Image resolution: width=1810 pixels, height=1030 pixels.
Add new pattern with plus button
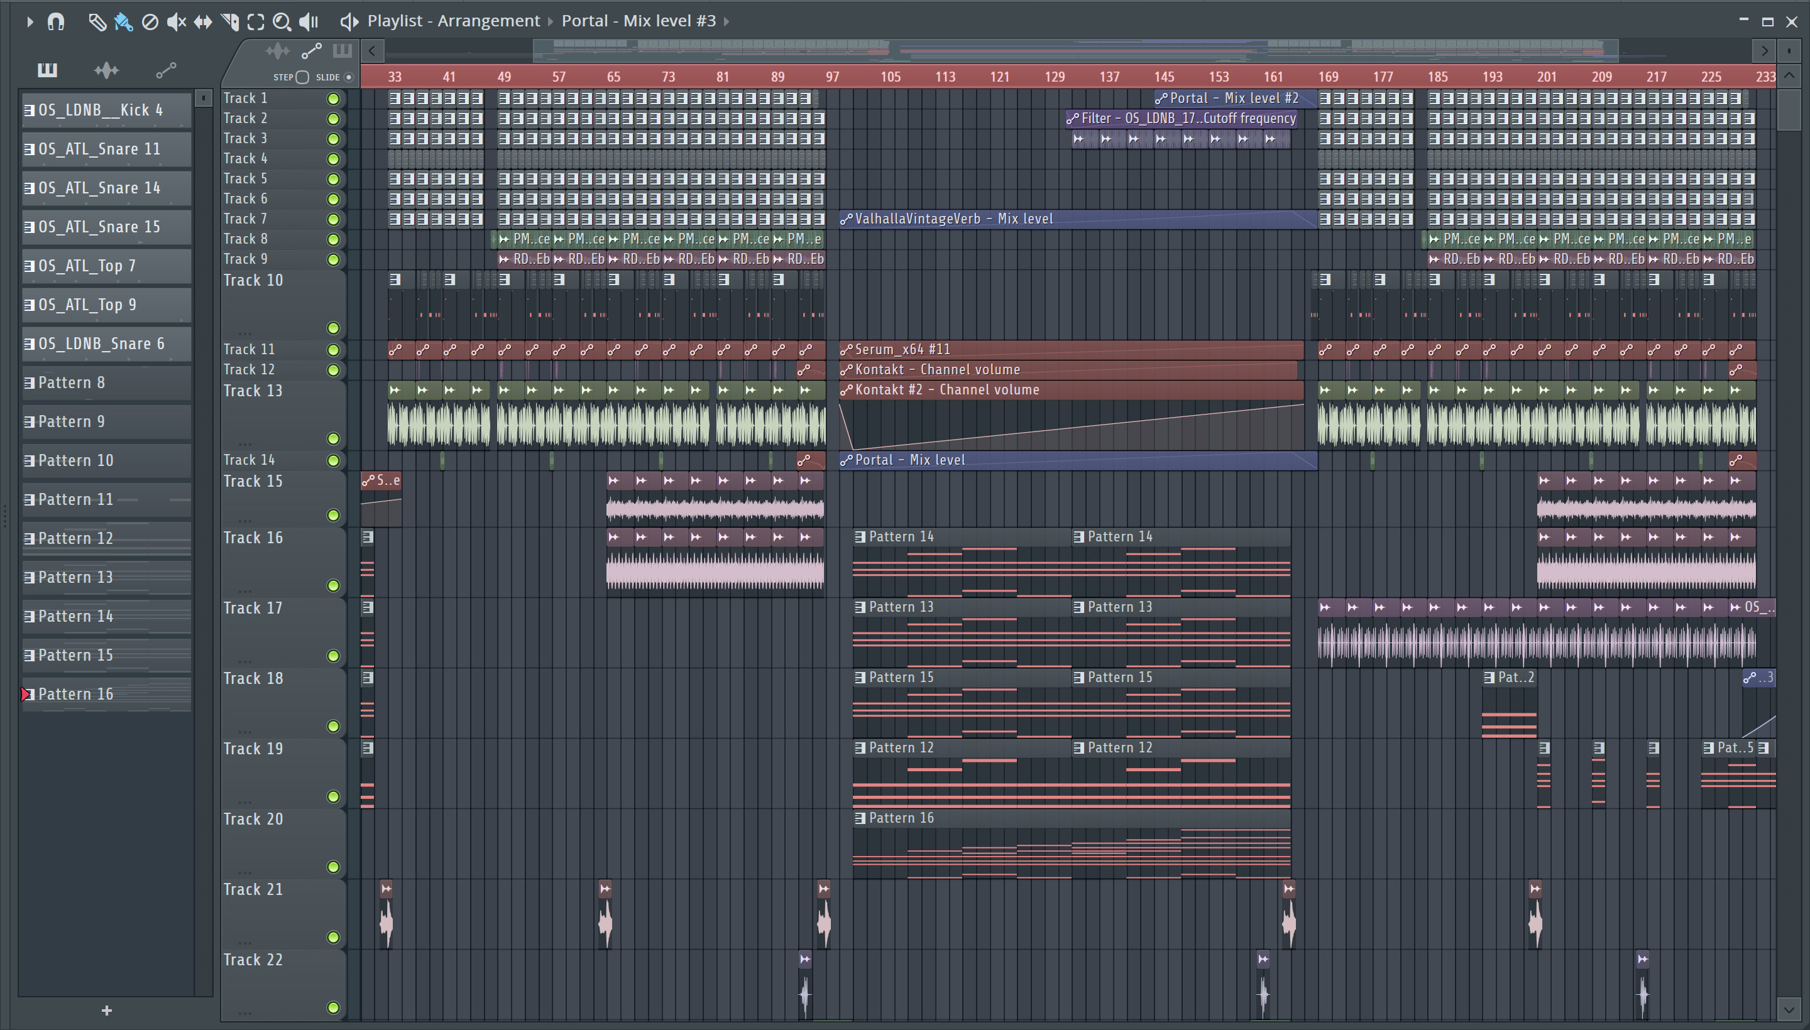point(107,1010)
